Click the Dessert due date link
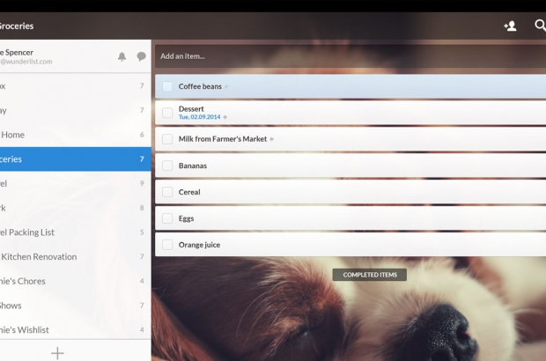This screenshot has height=361, width=546. point(199,117)
